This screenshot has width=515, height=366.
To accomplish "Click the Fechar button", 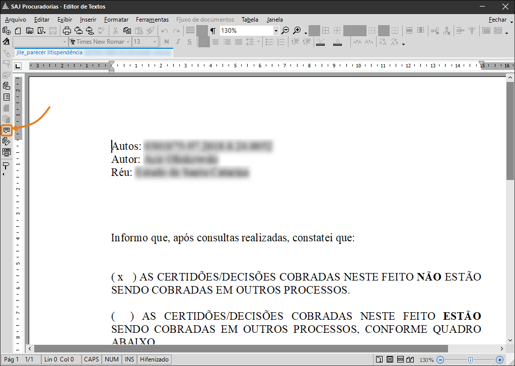I will click(497, 20).
